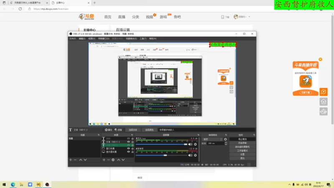This screenshot has width=334, height=188.
Task: Close the 斗鱼直播伴侣 floating ad
Action: pyautogui.click(x=320, y=59)
